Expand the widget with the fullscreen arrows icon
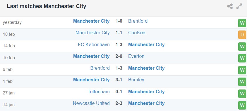 pos(239,6)
